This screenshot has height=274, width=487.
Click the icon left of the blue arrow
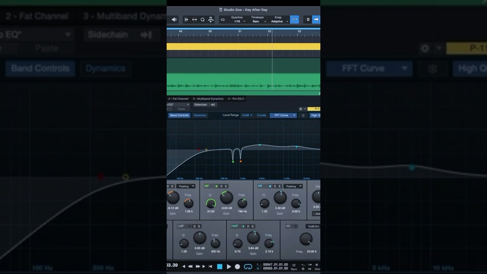point(308,19)
